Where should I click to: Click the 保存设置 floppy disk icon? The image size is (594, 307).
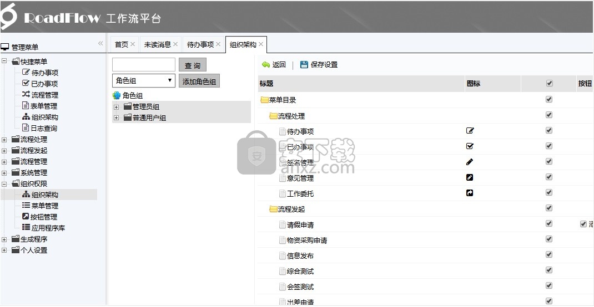pyautogui.click(x=304, y=65)
